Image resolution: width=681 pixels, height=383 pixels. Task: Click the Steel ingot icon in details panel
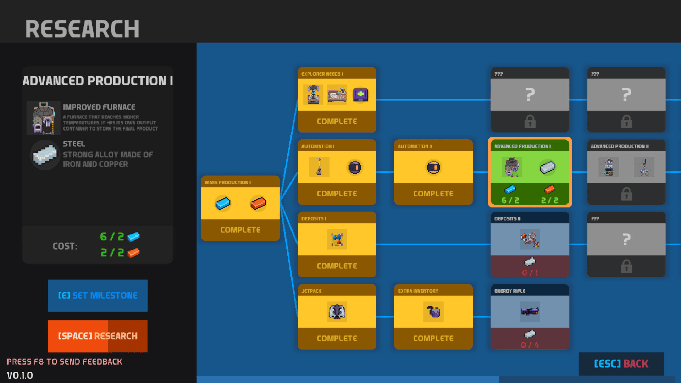tap(45, 155)
